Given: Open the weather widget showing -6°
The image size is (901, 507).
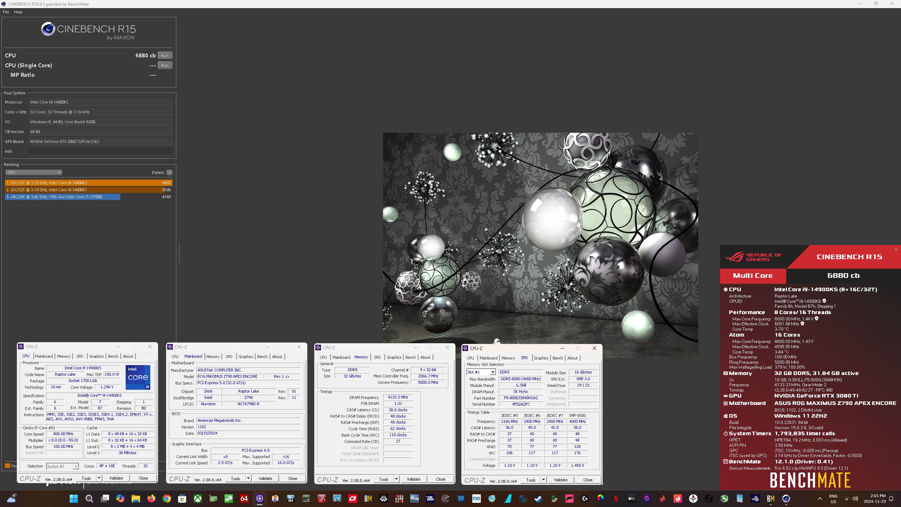Looking at the screenshot, I should (x=12, y=499).
